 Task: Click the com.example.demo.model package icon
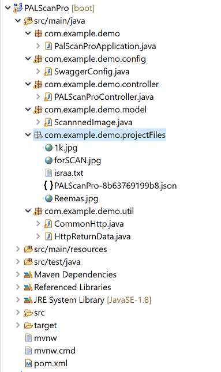tap(38, 110)
